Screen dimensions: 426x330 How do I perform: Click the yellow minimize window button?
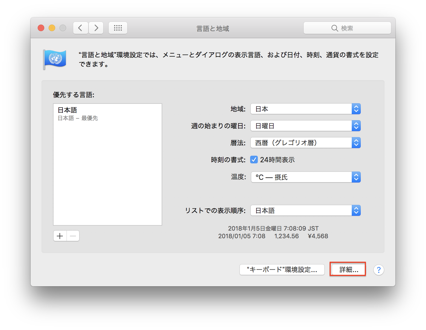52,28
